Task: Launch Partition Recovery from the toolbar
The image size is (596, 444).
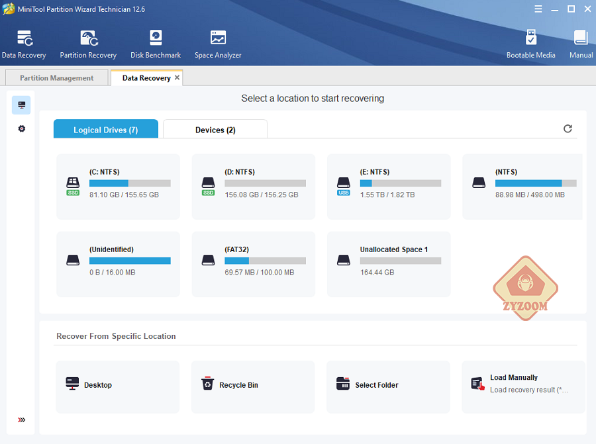Action: (88, 44)
